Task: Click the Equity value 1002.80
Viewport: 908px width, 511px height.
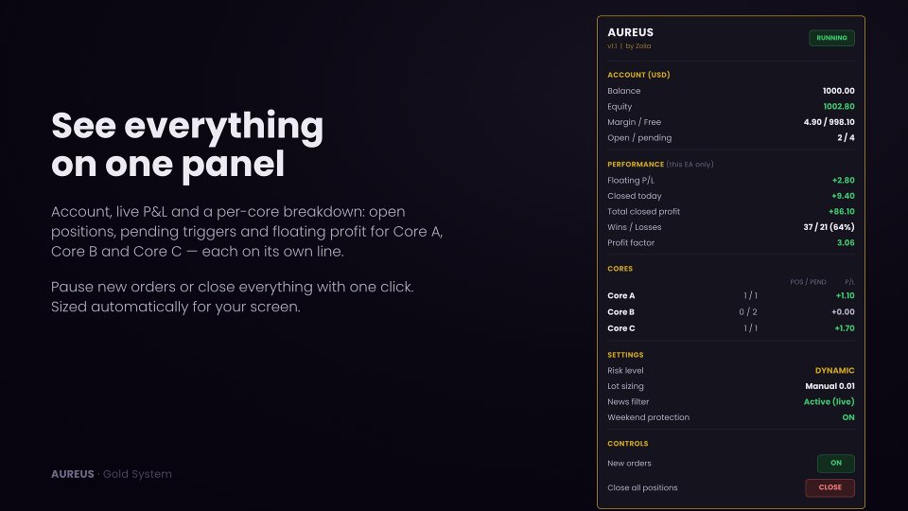Action: coord(839,106)
